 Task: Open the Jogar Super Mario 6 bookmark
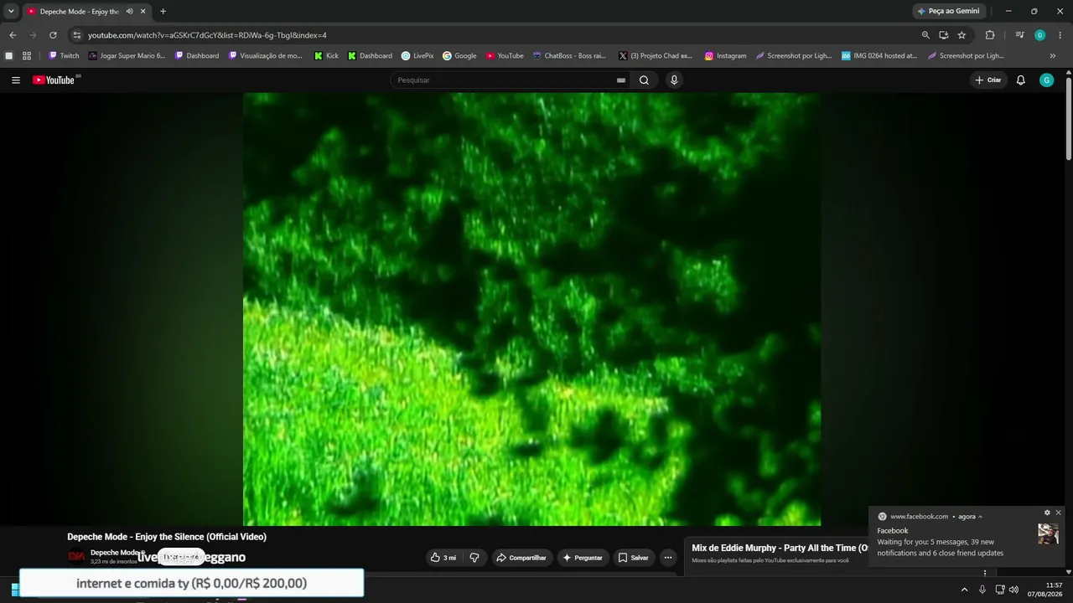click(x=127, y=56)
